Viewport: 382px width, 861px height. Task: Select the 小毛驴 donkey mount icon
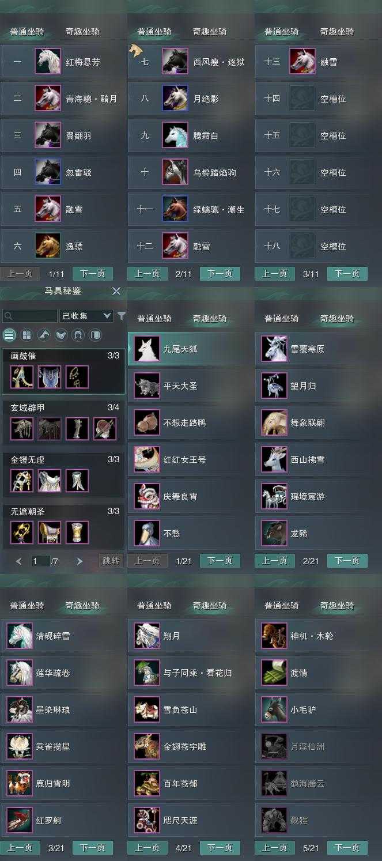click(274, 710)
